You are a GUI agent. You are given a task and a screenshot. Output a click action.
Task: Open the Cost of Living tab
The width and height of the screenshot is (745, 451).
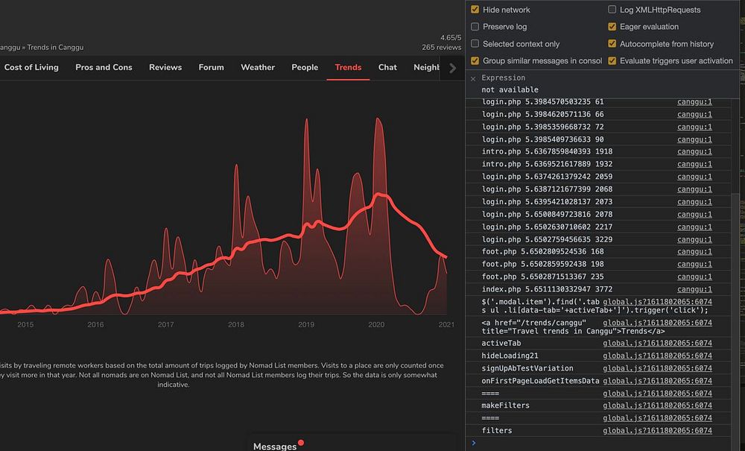click(31, 67)
